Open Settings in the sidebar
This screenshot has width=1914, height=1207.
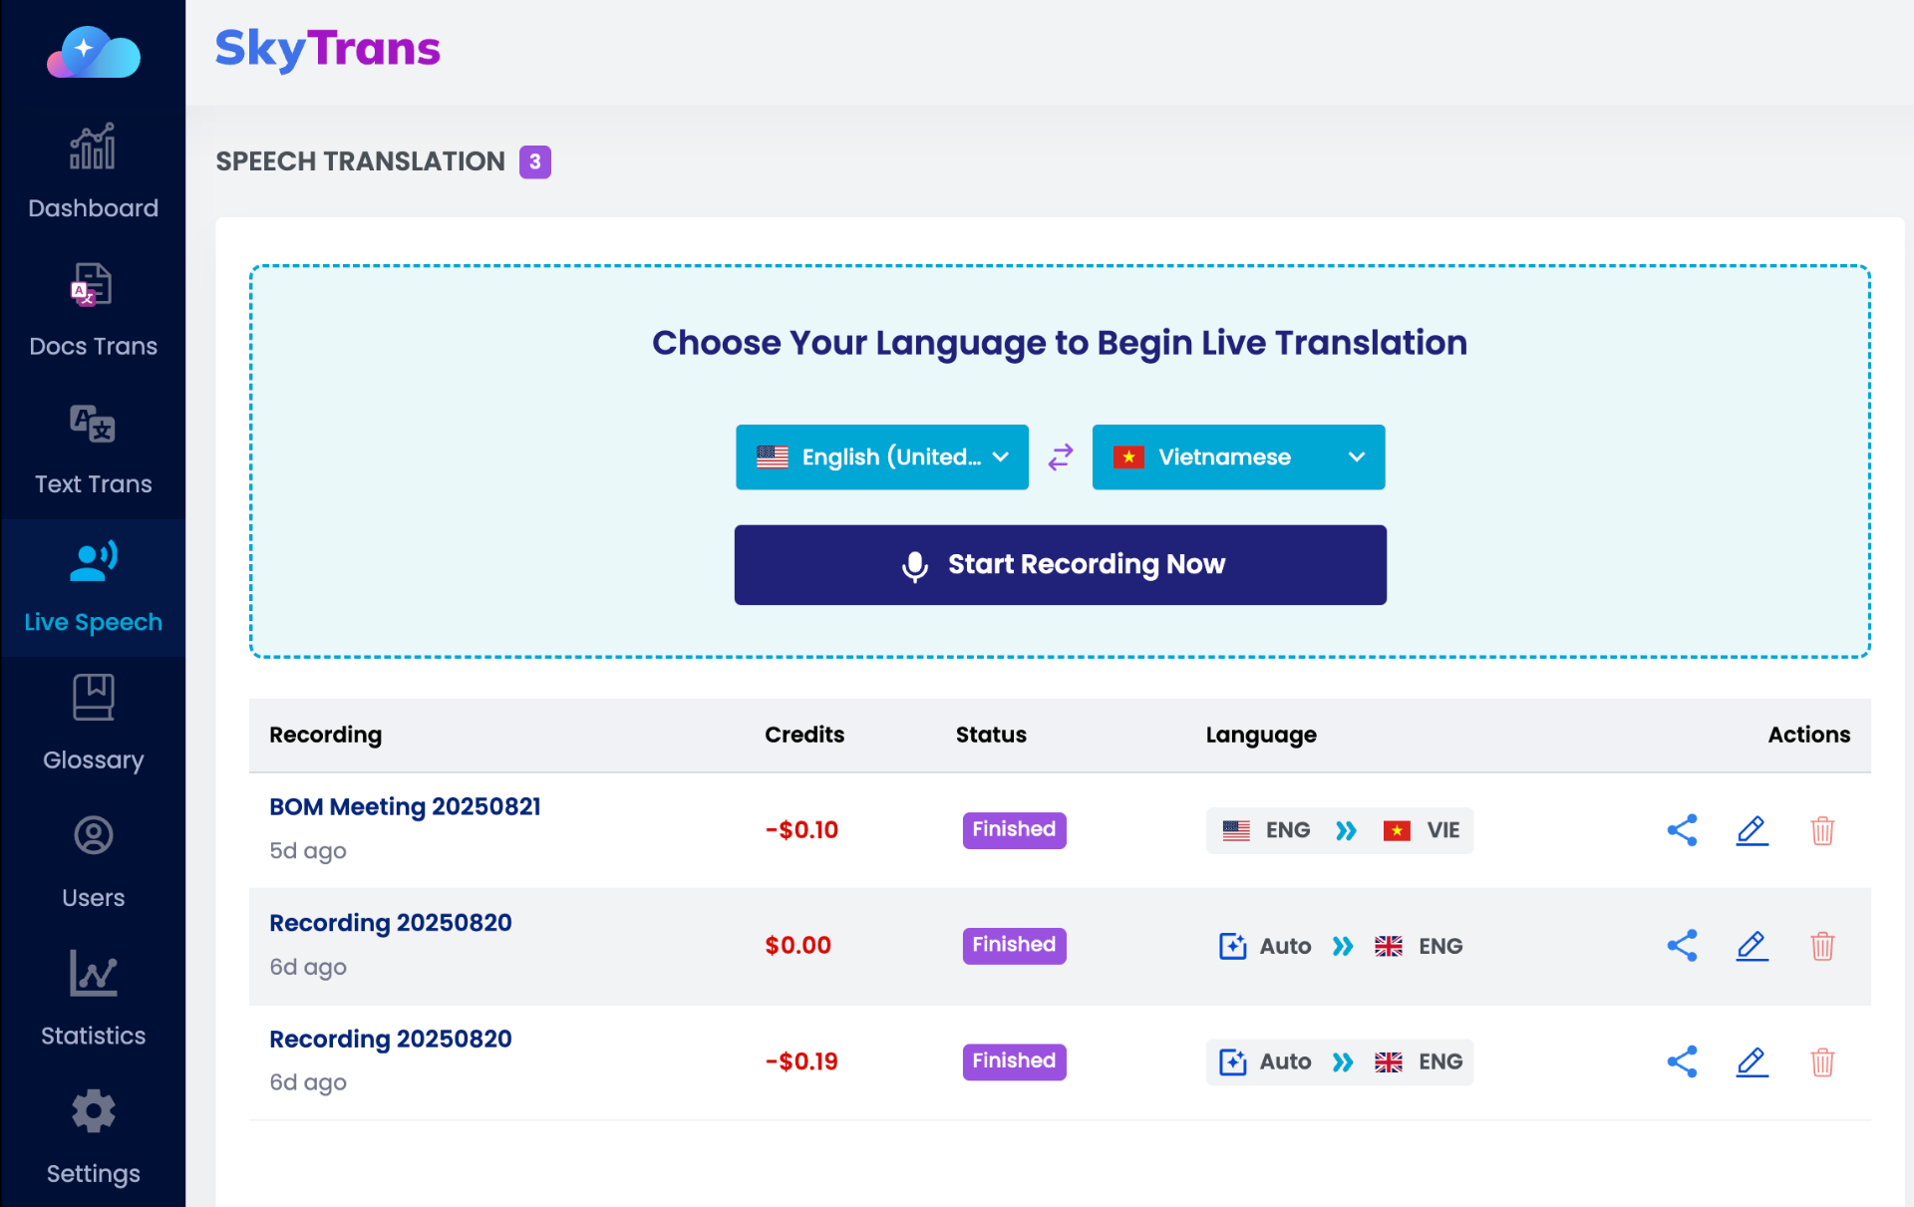(x=93, y=1137)
